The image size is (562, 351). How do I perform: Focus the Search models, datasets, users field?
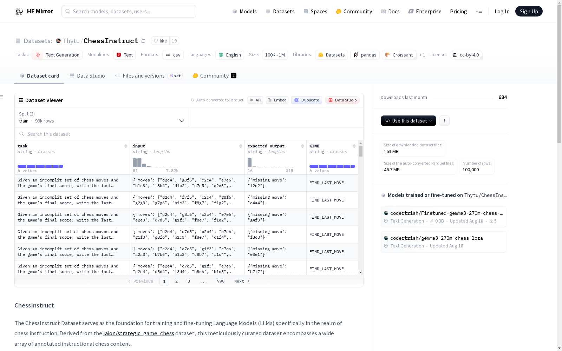tap(129, 11)
